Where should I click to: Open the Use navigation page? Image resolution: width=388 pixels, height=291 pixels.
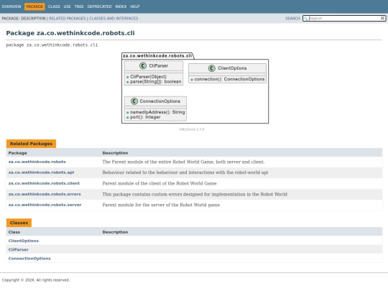[x=67, y=6]
